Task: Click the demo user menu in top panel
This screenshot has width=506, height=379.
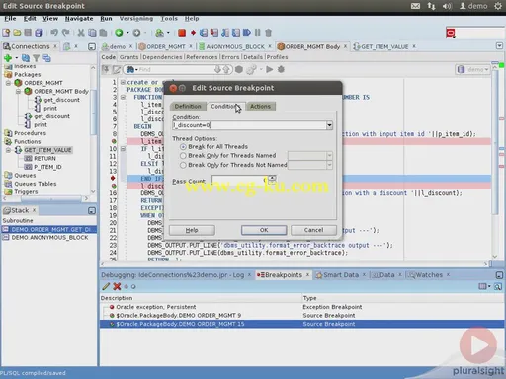Action: tap(473, 6)
